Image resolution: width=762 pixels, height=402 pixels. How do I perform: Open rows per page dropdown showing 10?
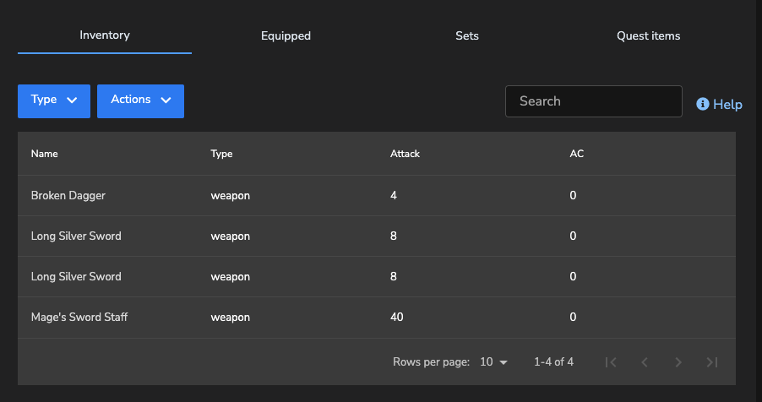(x=493, y=362)
